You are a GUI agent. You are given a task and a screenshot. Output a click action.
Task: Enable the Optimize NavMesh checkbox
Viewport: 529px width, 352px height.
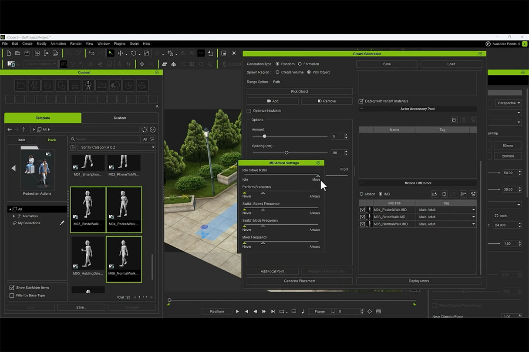click(x=249, y=111)
